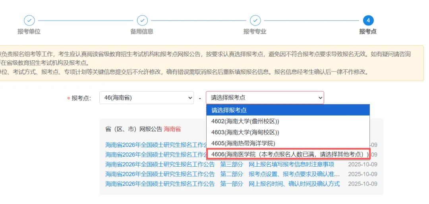
Task: Click the 报考点 step label
Action: [368, 31]
